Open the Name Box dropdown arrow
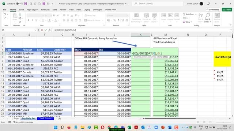The width and height of the screenshot is (234, 131). tap(35, 30)
